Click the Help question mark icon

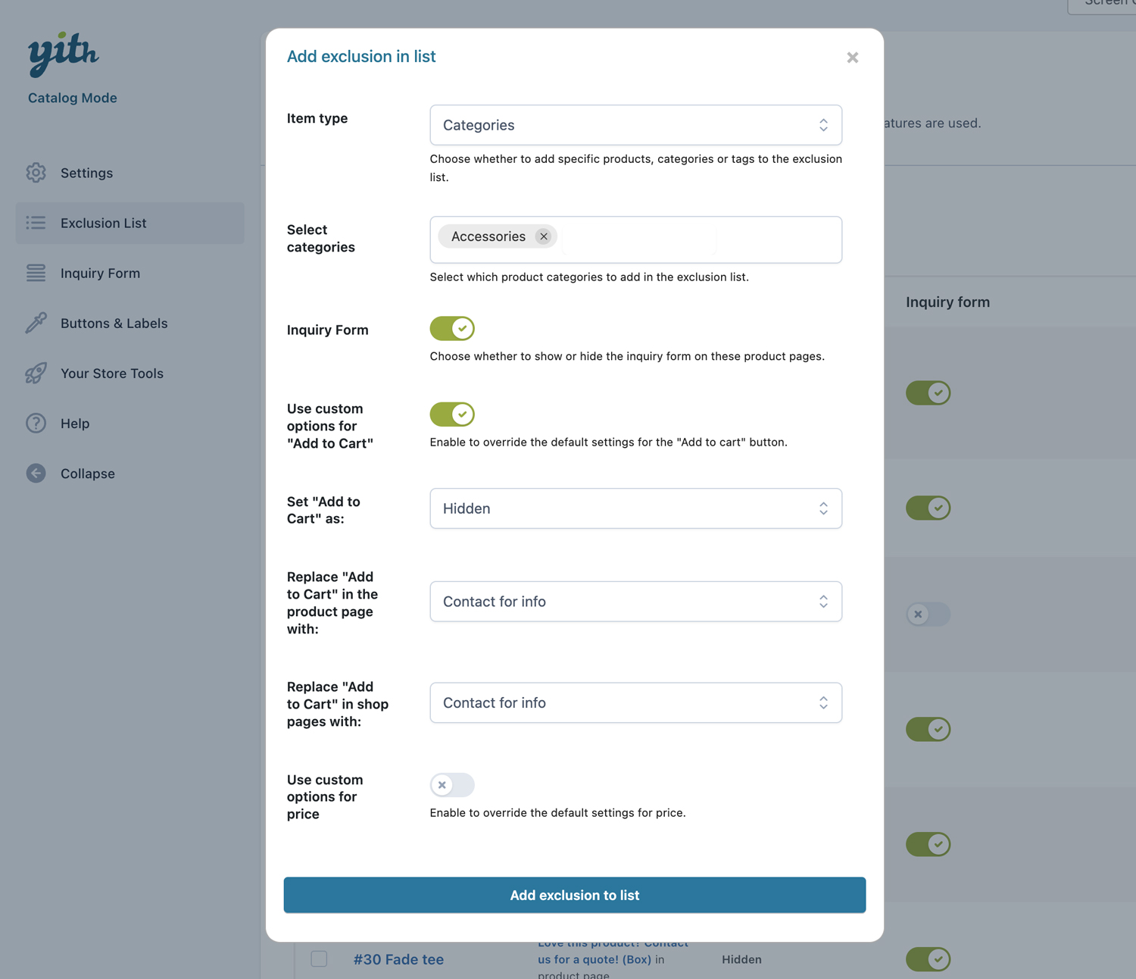pyautogui.click(x=36, y=423)
